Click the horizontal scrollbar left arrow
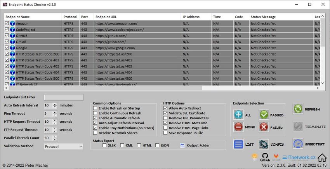 (x=6, y=88)
